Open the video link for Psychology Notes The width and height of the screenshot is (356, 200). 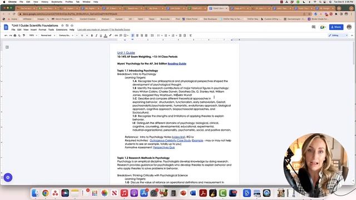(x=179, y=137)
